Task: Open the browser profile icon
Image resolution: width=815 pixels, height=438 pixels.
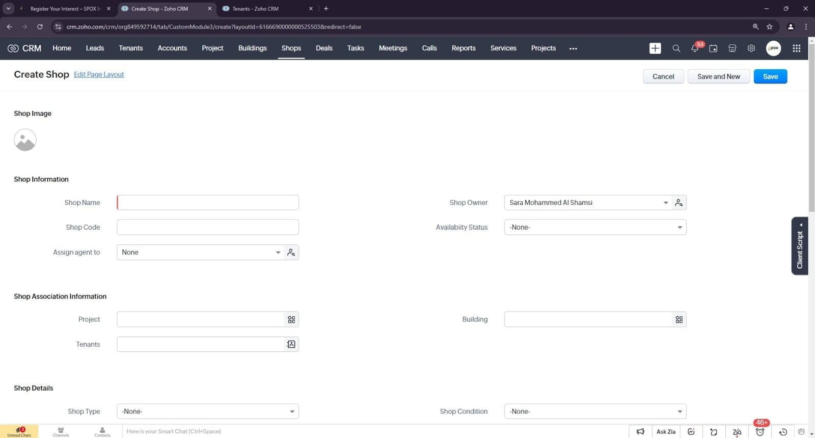Action: [x=791, y=26]
